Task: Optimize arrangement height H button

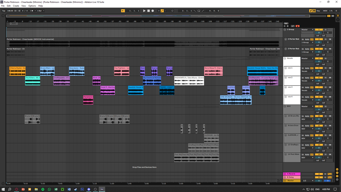Action: click(329, 16)
